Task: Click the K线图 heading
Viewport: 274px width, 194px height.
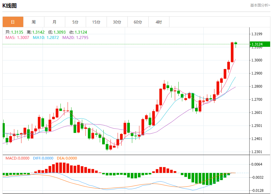Action: [x=10, y=6]
